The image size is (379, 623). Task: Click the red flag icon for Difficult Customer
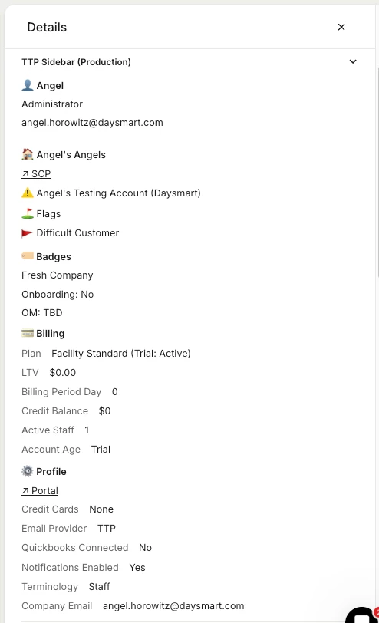[x=27, y=232]
